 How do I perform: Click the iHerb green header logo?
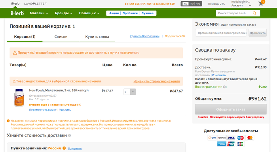pos(17,13)
